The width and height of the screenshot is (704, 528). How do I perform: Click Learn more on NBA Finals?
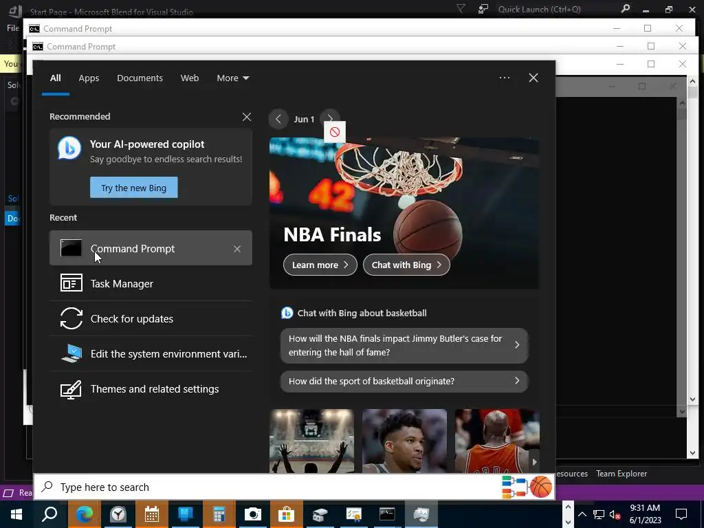(x=320, y=265)
